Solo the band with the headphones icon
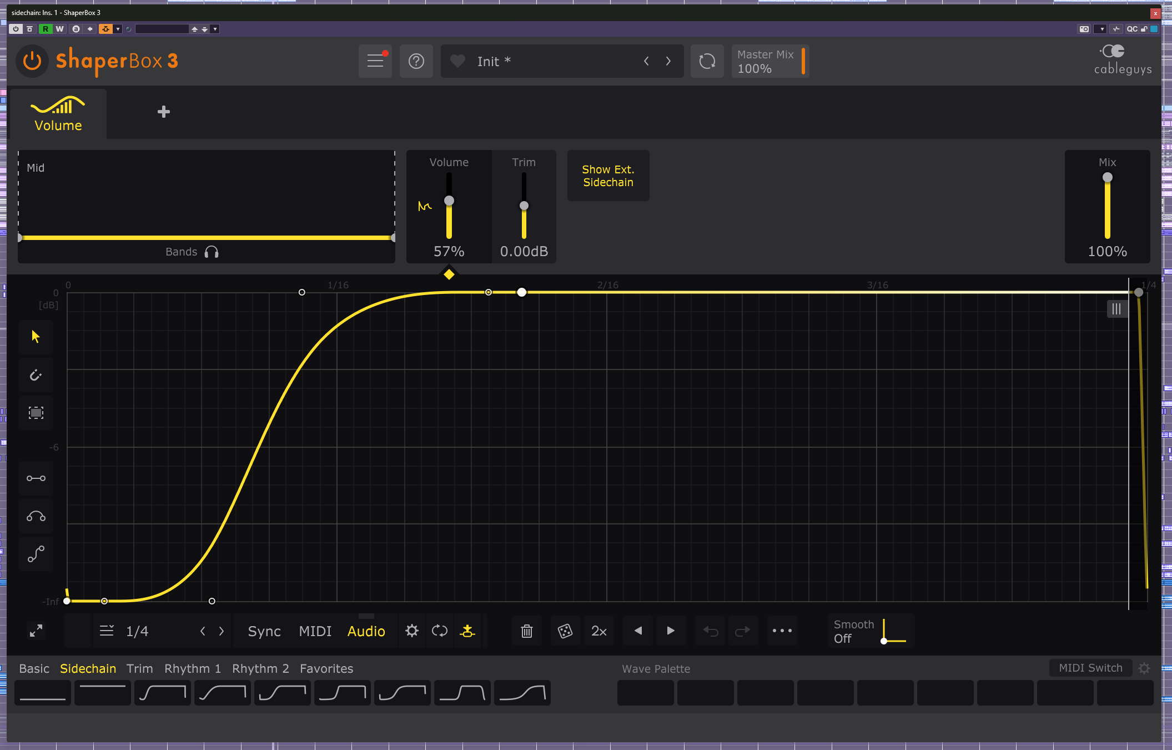 (212, 252)
